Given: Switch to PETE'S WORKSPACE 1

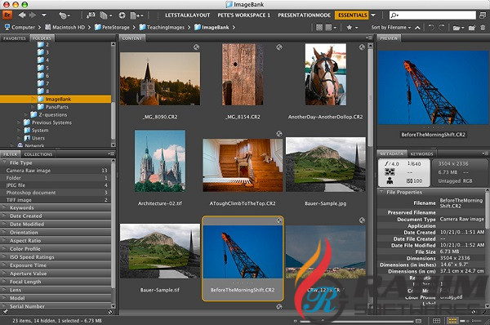Looking at the screenshot, I should (243, 15).
